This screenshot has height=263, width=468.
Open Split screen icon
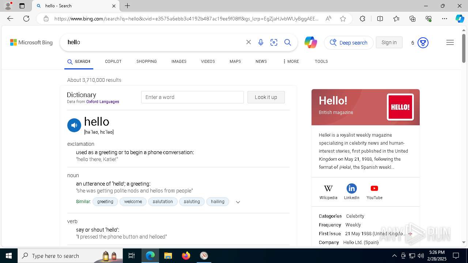click(380, 19)
